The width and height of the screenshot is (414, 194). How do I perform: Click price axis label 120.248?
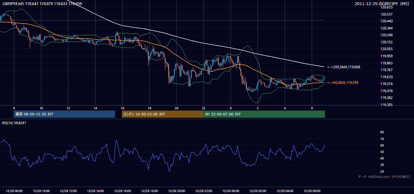click(387, 35)
